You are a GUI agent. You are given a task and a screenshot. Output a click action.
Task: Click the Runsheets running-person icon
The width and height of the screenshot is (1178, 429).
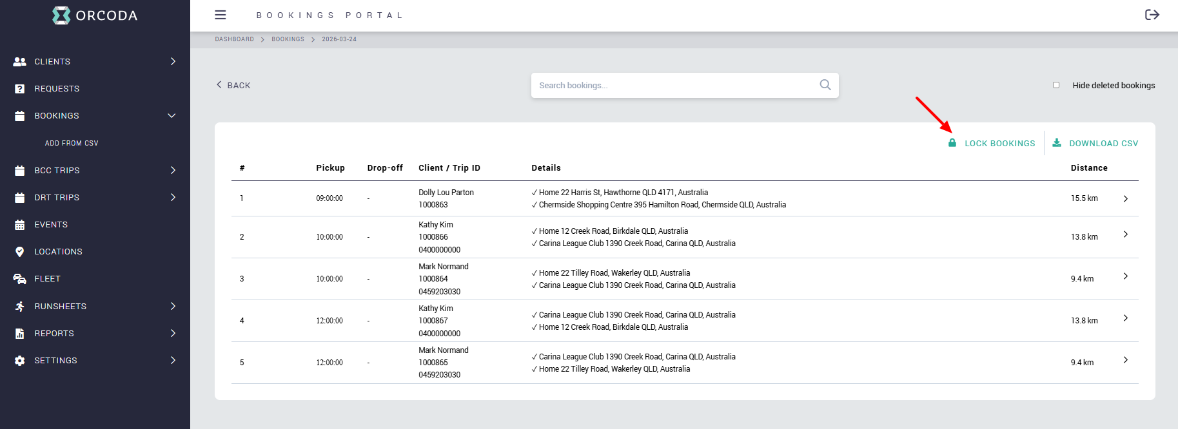20,307
